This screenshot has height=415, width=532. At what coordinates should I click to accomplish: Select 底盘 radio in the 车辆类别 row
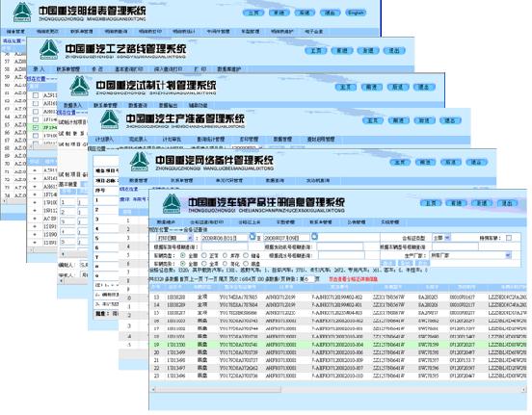click(246, 264)
